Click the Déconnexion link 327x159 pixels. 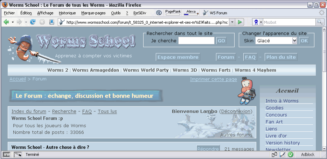point(236,111)
